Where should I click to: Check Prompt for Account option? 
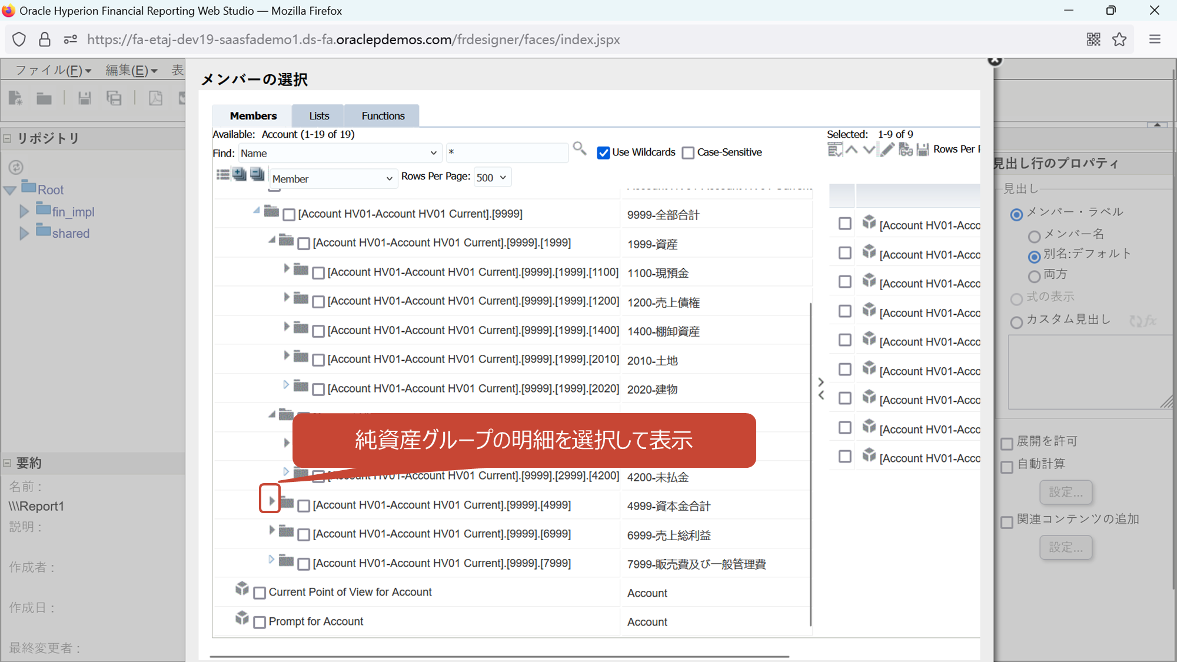[260, 622]
